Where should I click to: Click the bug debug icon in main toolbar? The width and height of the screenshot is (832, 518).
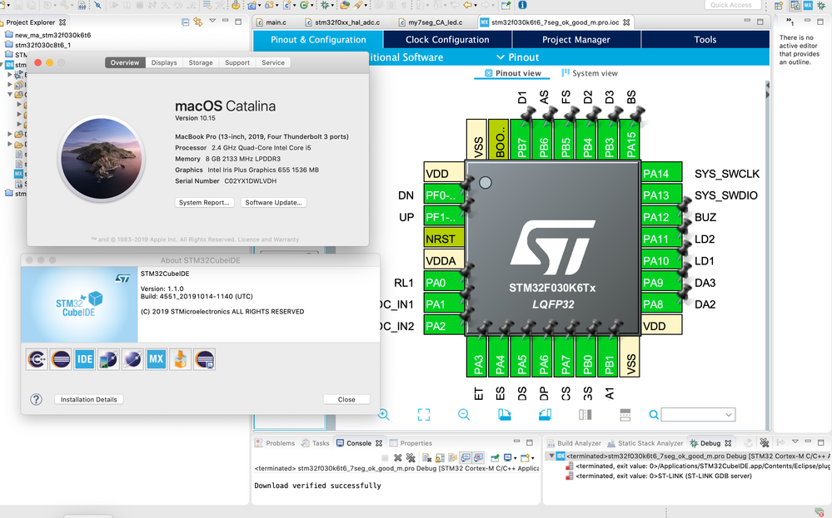[x=325, y=5]
